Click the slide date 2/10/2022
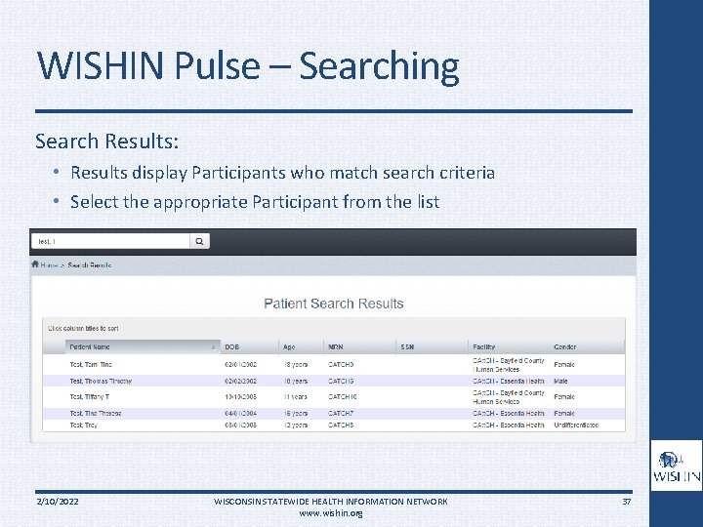Viewport: 703px width, 527px height. tap(58, 502)
